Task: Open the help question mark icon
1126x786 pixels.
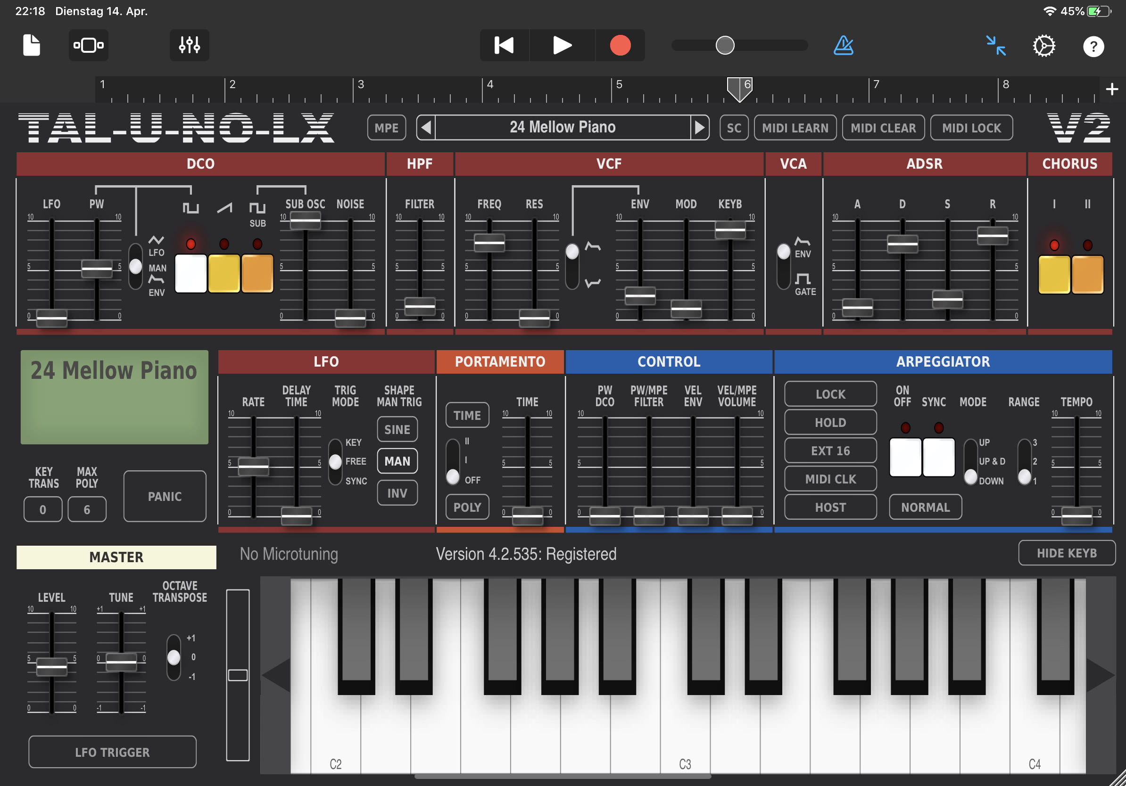Action: tap(1093, 47)
